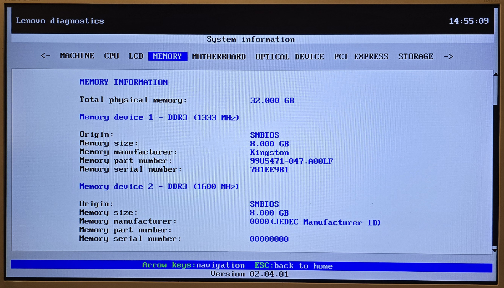Select the highlighted MEMORY tab
Viewport: 504px width, 288px height.
168,56
